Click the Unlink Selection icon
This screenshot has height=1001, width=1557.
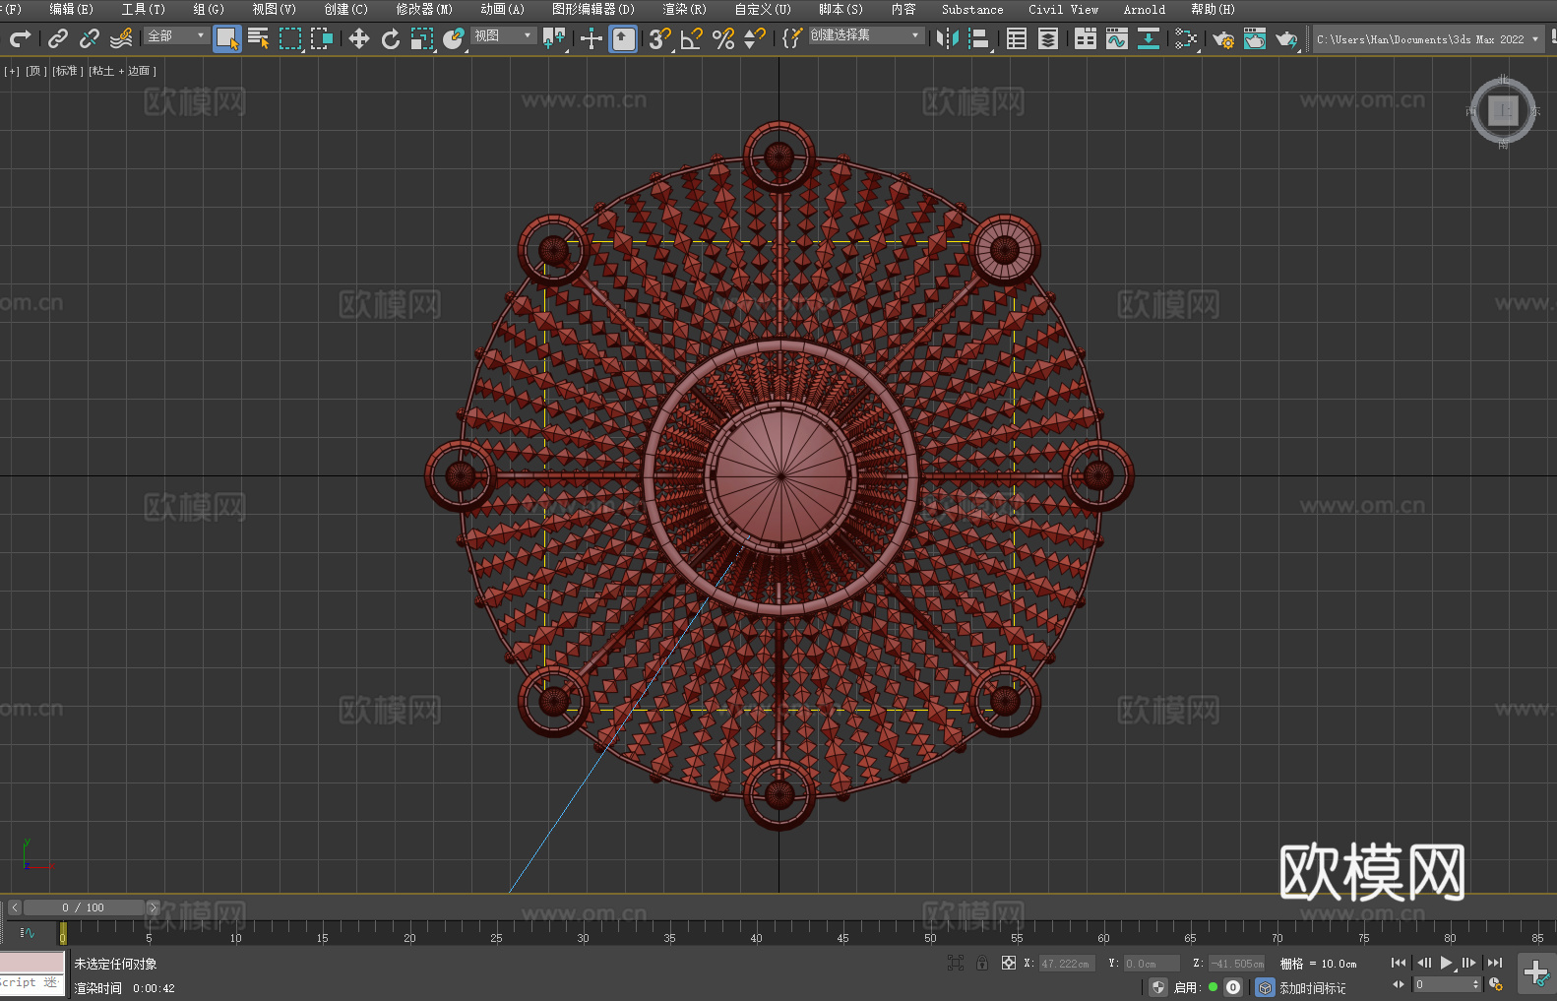[90, 38]
